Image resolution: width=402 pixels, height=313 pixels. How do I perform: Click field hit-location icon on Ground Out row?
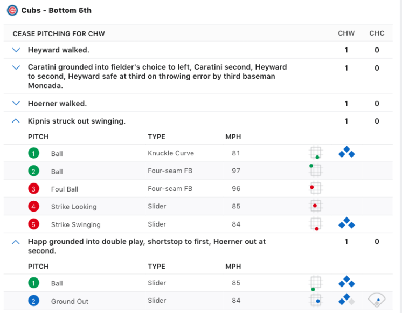[x=377, y=300]
